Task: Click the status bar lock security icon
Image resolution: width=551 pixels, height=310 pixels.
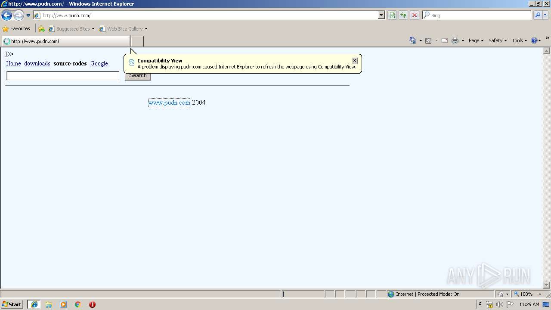Action: click(501, 294)
